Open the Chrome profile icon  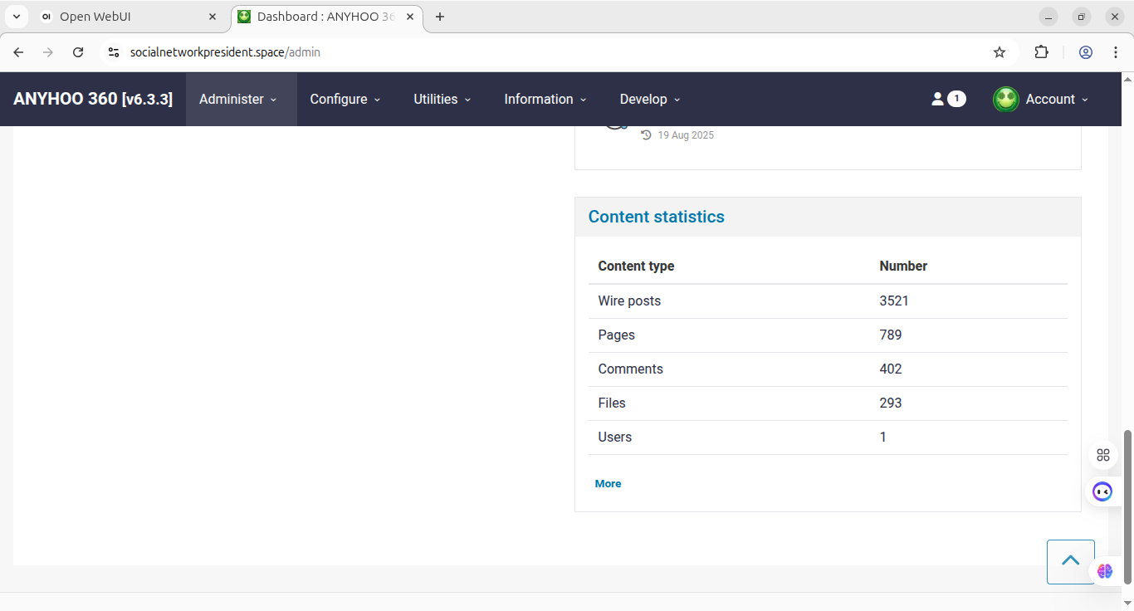pos(1085,52)
